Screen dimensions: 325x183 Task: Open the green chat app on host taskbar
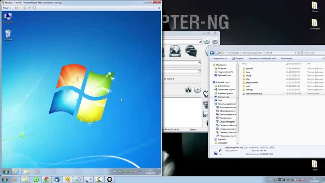click(36, 180)
